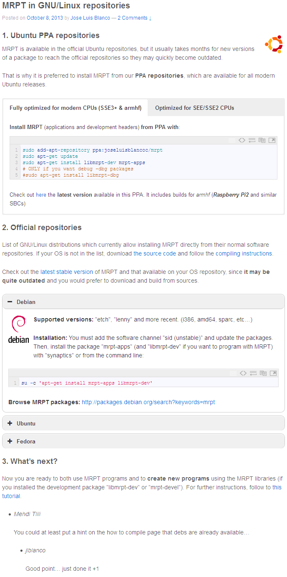Click the Debian swirl logo
The height and width of the screenshot is (577, 287).
point(19,329)
